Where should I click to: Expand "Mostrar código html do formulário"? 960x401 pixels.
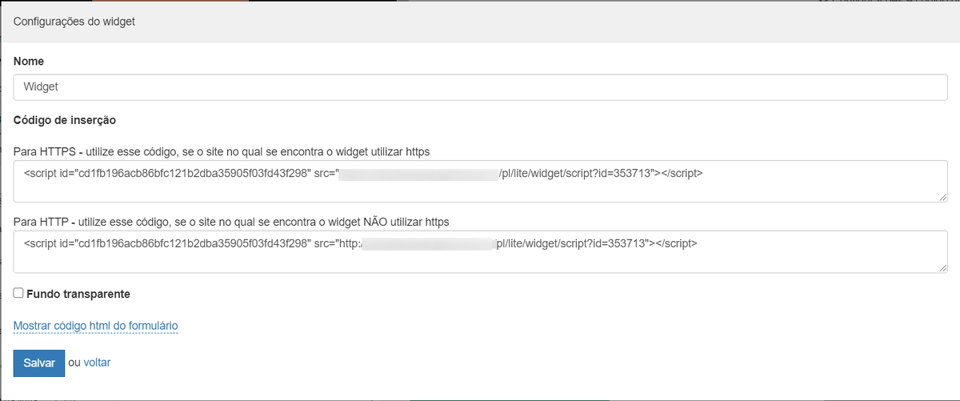coord(95,326)
